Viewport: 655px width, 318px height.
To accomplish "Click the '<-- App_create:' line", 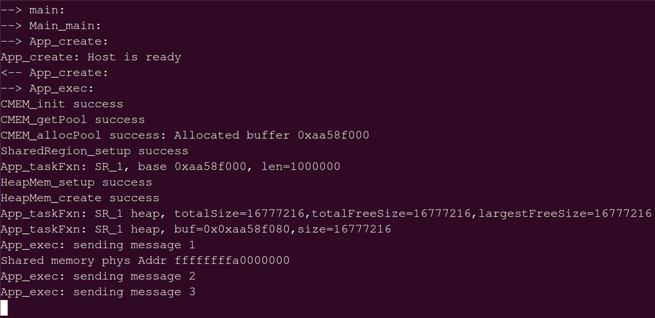I will 54,73.
